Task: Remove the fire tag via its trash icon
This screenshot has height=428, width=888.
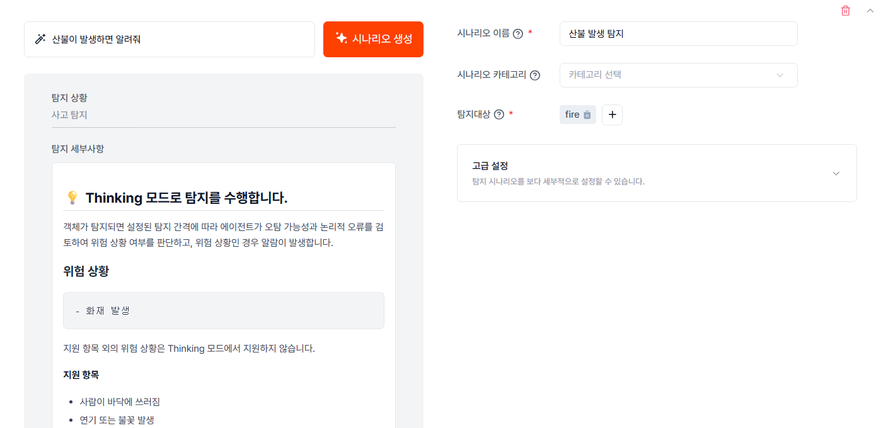Action: pos(587,115)
